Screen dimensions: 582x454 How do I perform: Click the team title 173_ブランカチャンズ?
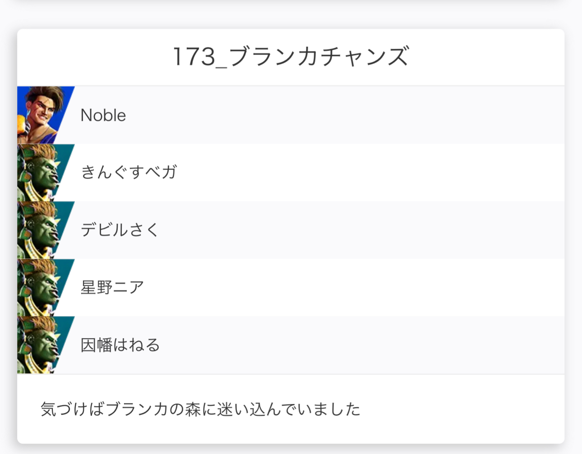291,57
